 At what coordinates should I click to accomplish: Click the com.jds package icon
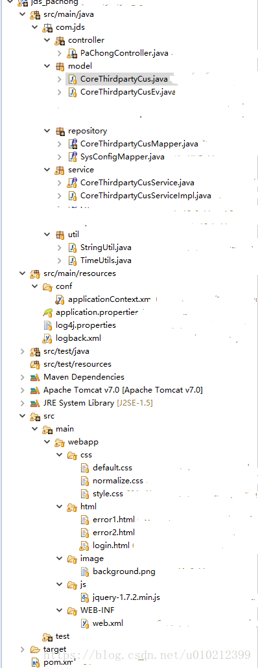pos(47,28)
